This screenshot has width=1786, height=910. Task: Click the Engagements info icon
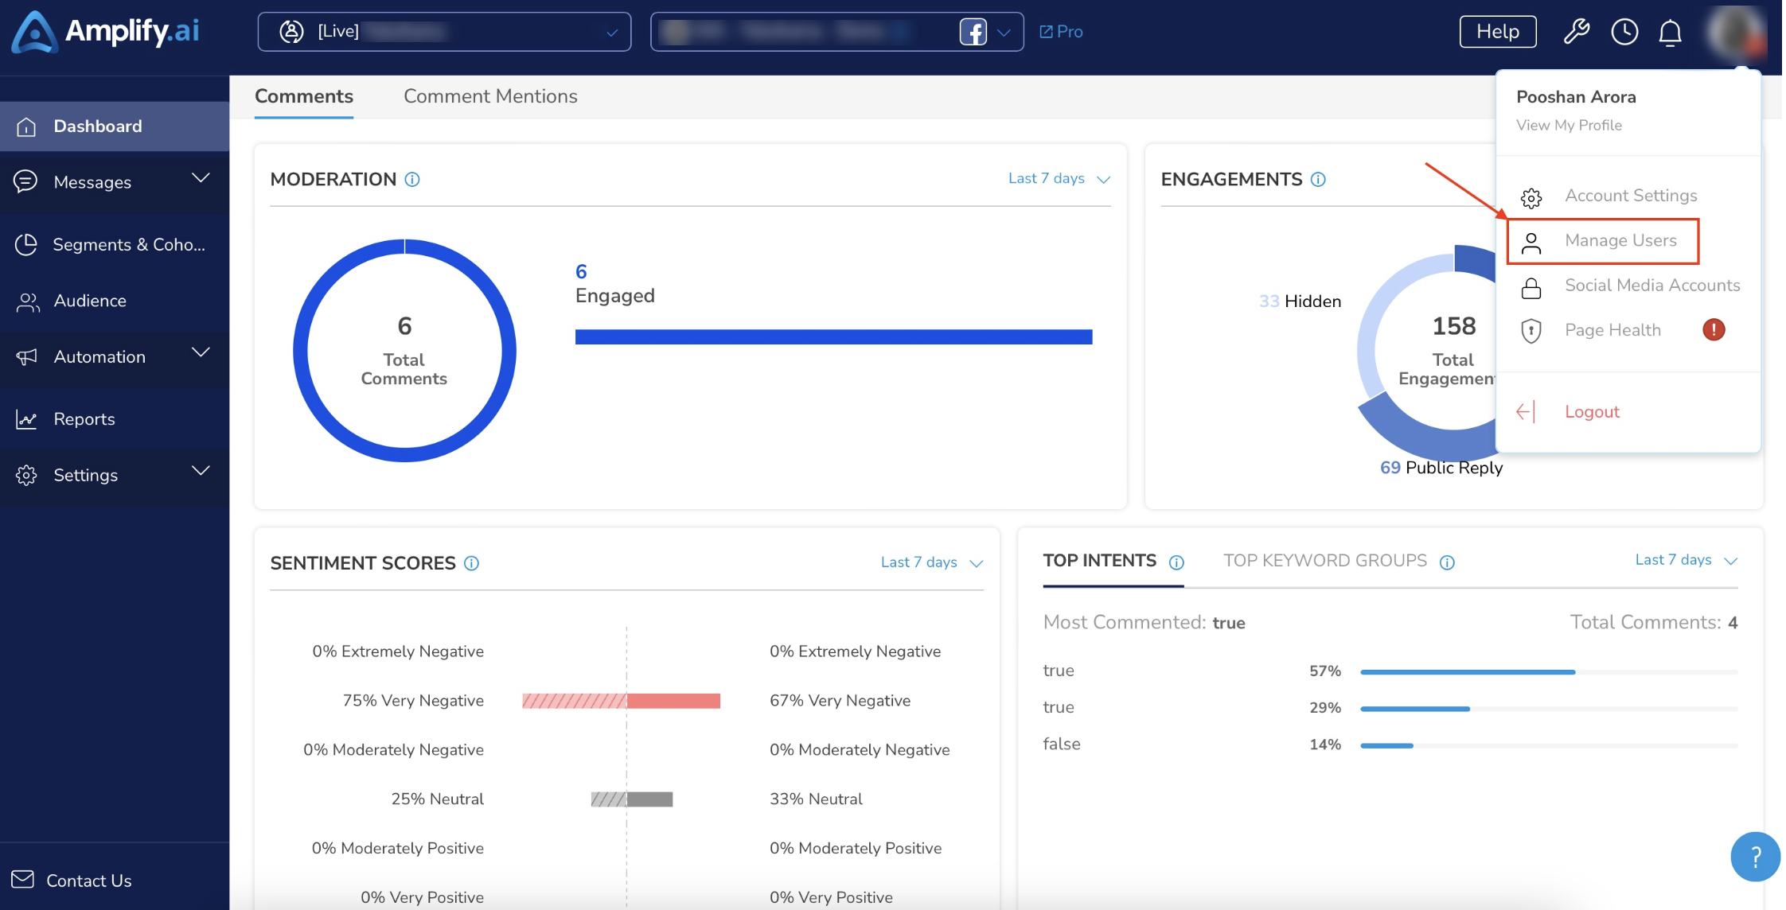[x=1318, y=179]
